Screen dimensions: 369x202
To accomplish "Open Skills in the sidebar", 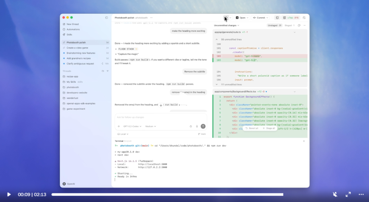I will (x=69, y=35).
